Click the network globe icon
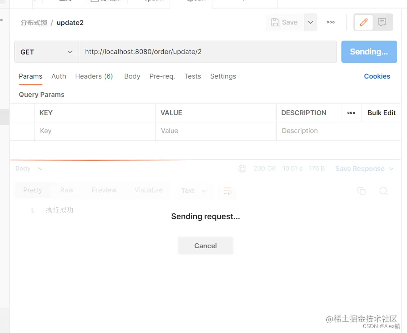Image resolution: width=407 pixels, height=333 pixels. click(x=242, y=169)
